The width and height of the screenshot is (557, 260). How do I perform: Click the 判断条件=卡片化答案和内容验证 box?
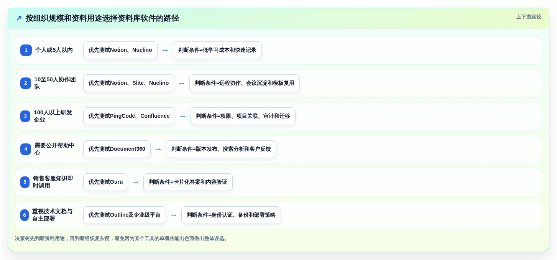pyautogui.click(x=188, y=182)
